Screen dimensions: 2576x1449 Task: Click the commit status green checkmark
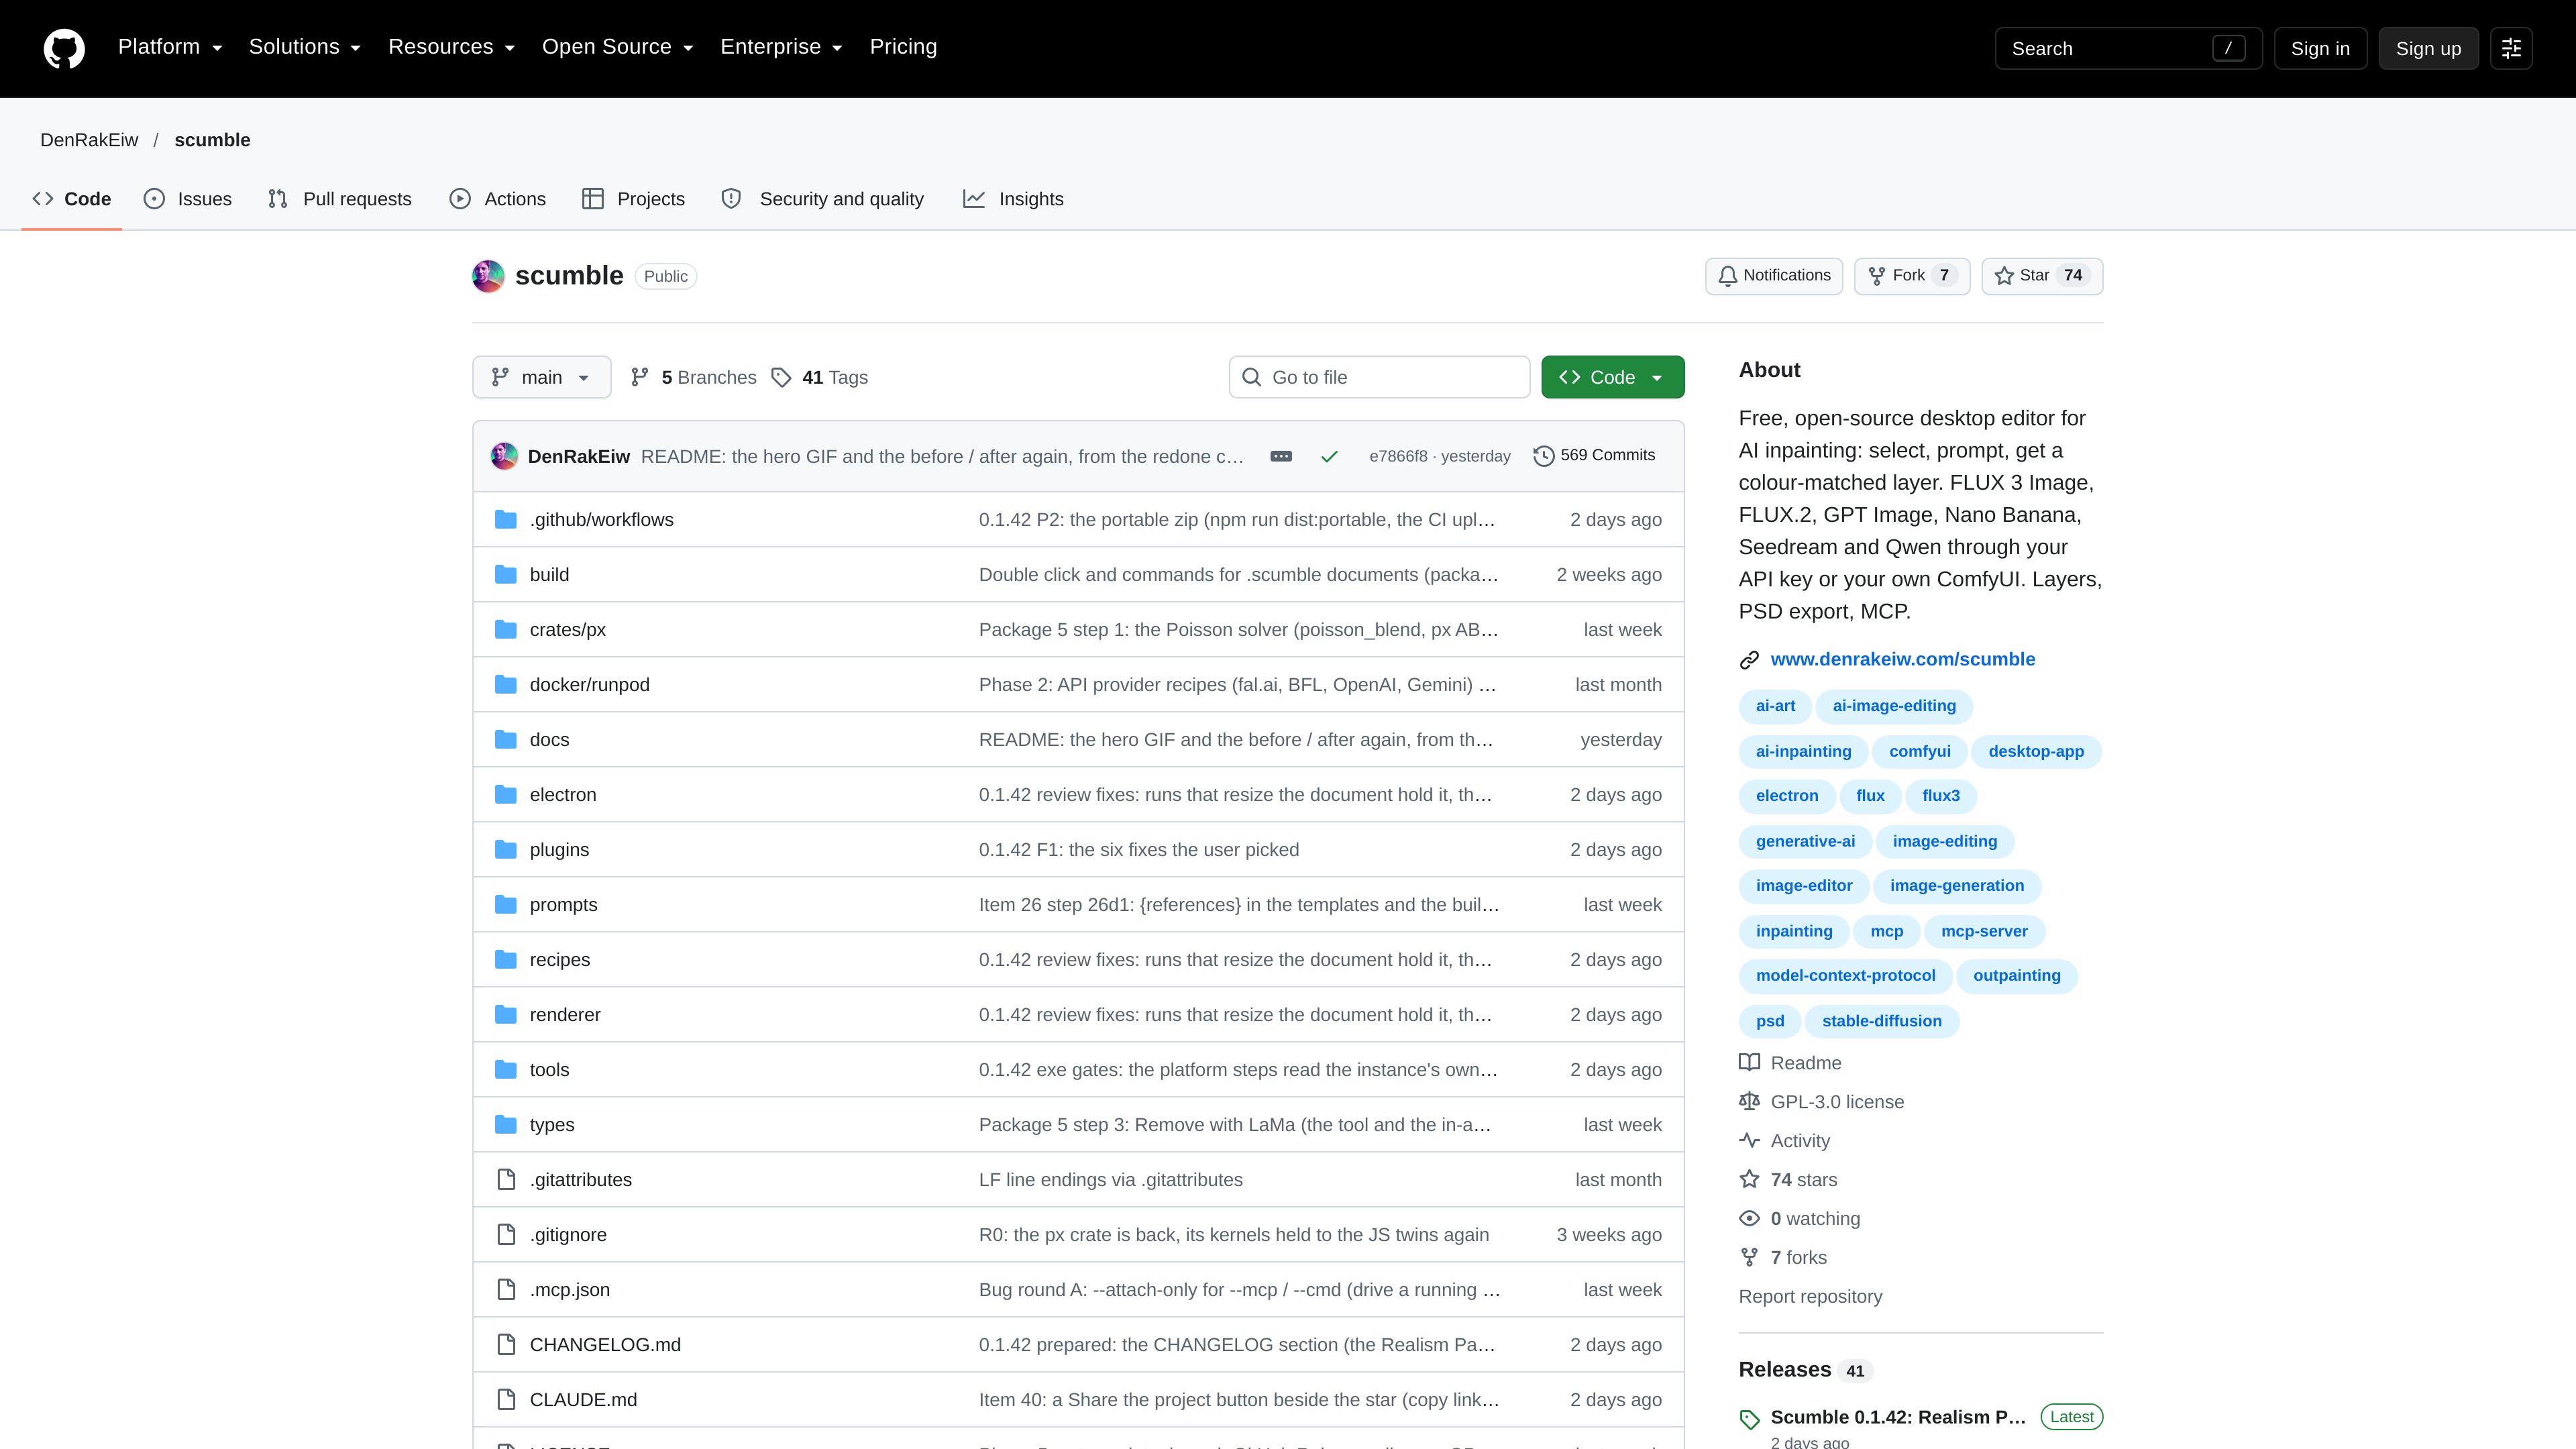pos(1329,456)
